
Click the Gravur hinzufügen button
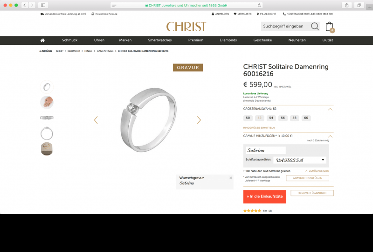307,178
